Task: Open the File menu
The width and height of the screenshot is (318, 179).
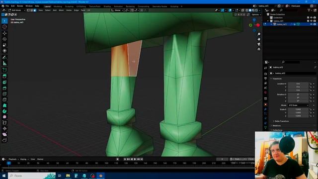Action: point(7,6)
